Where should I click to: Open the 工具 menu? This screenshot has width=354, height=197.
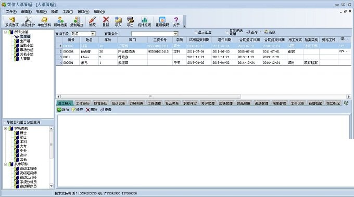point(68,11)
